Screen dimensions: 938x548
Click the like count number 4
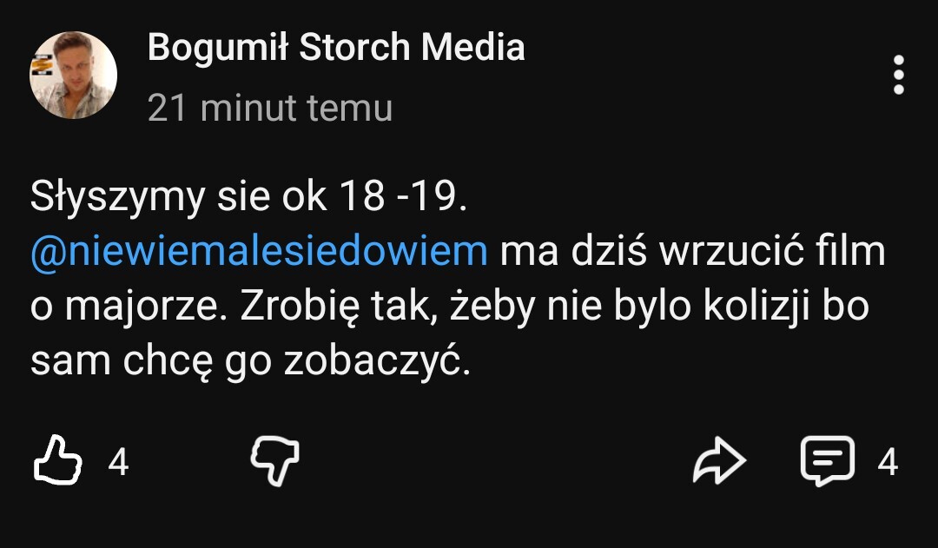118,462
